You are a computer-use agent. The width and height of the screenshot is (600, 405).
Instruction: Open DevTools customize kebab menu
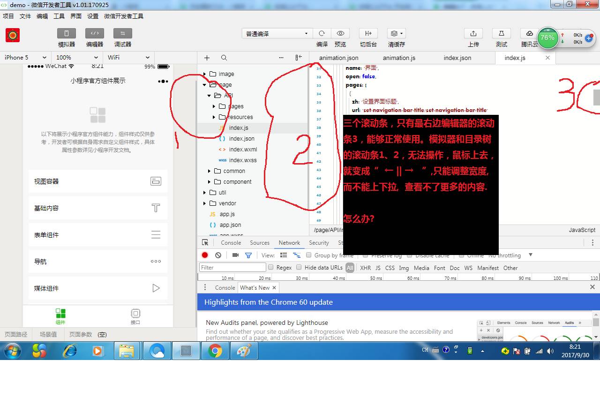coord(592,242)
